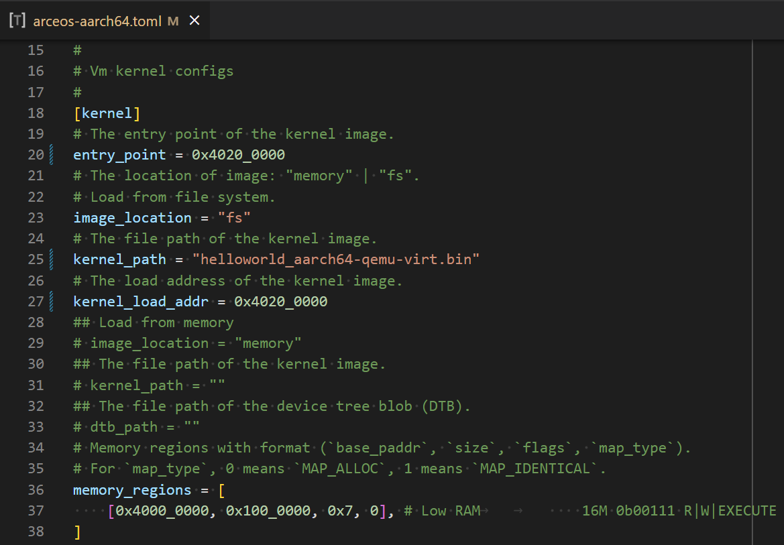Click line number 25 in the gutter

pos(36,259)
